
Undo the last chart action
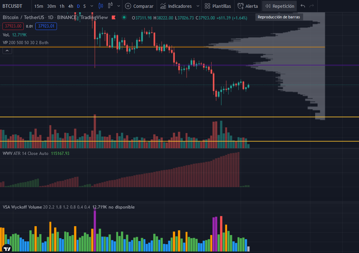tap(303, 6)
